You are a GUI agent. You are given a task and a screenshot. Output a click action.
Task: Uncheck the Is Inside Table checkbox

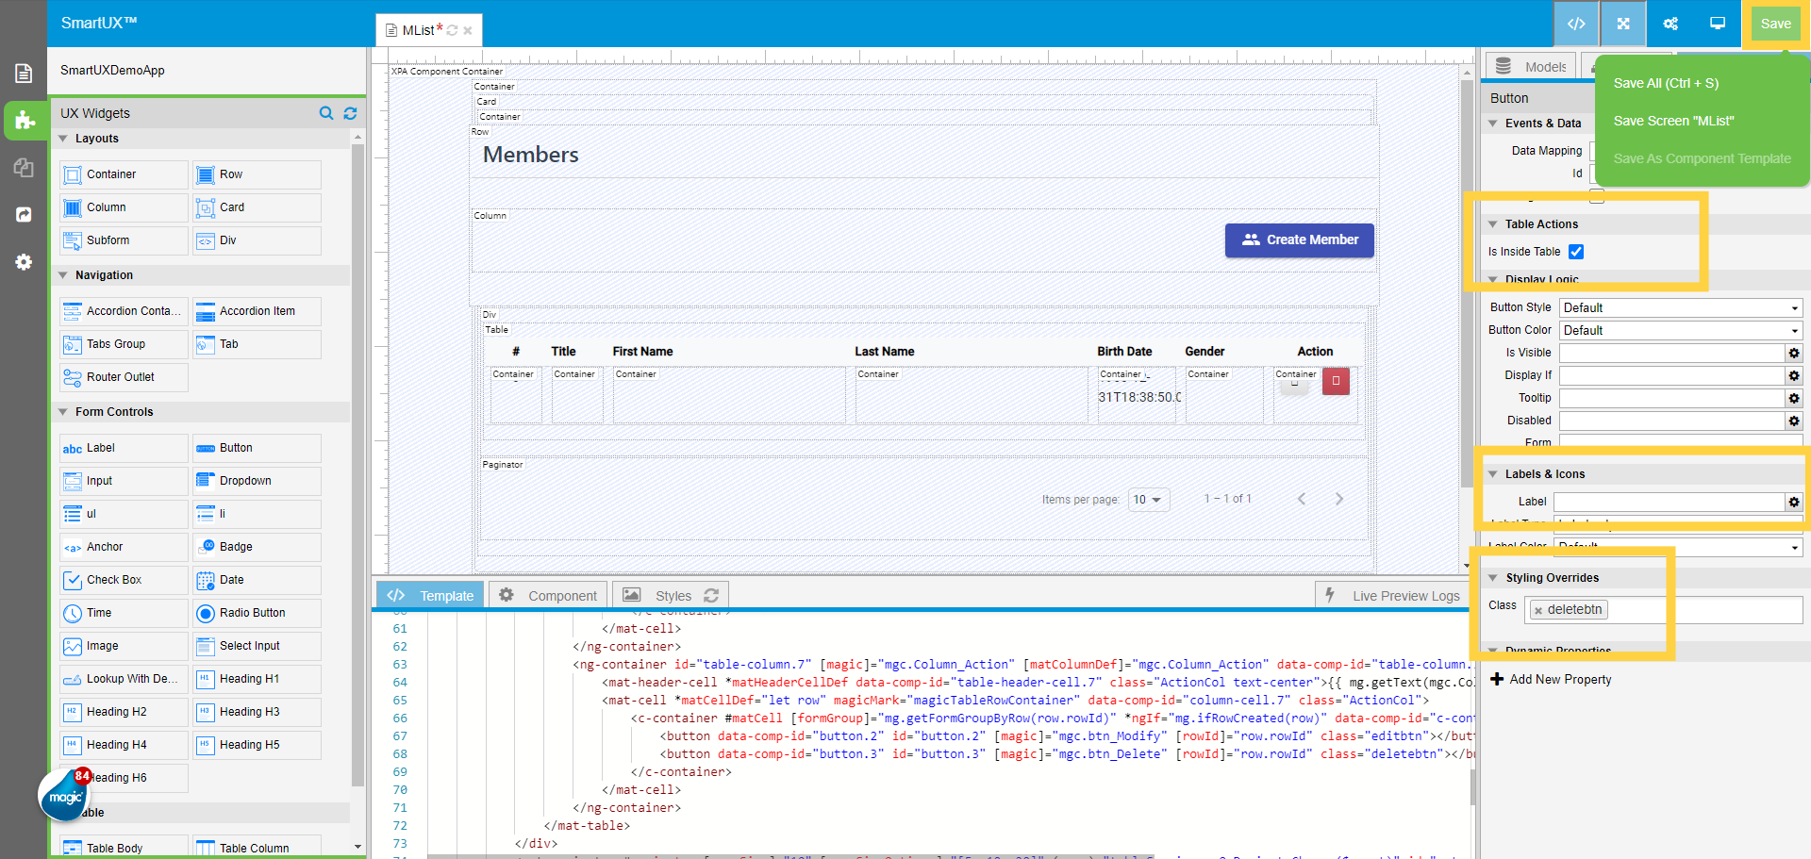tap(1576, 252)
